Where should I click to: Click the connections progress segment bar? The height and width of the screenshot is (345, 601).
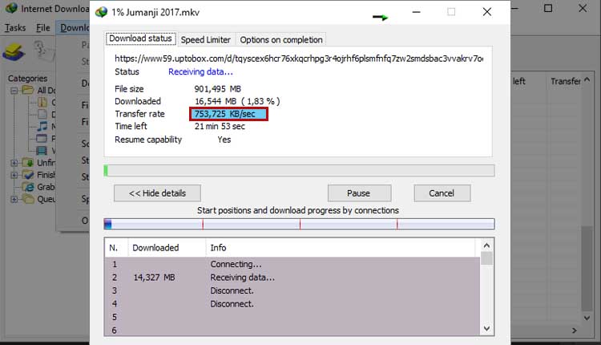coord(299,224)
